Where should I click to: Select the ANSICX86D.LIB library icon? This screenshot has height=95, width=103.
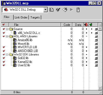point(15,51)
